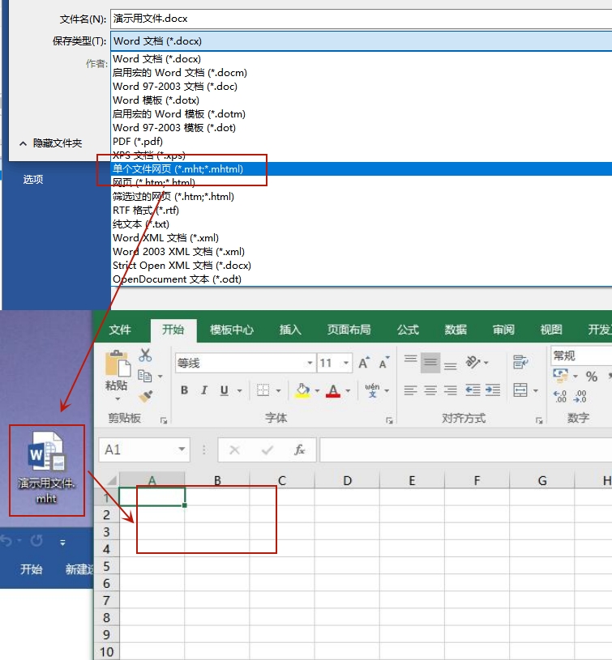Click the 选项 button in left panel

coord(33,180)
